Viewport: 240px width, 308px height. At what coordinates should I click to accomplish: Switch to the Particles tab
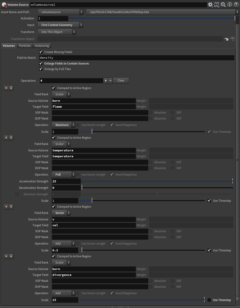coord(25,46)
